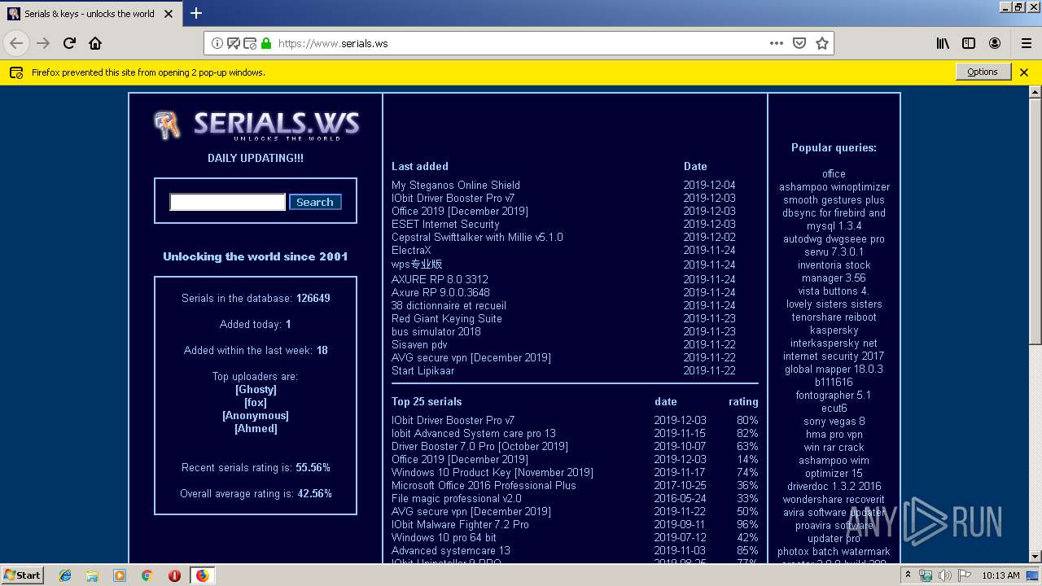This screenshot has width=1042, height=586.
Task: Go back with the browser back arrow
Action: (16, 43)
